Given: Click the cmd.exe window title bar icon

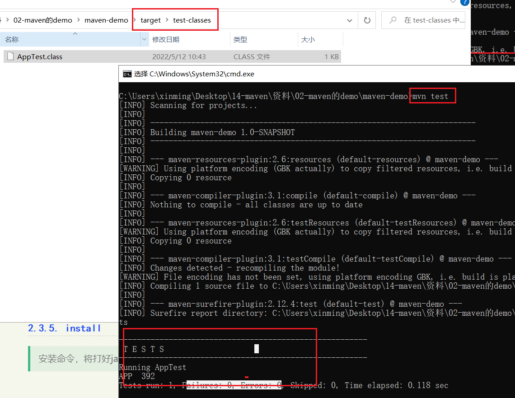Looking at the screenshot, I should [127, 74].
